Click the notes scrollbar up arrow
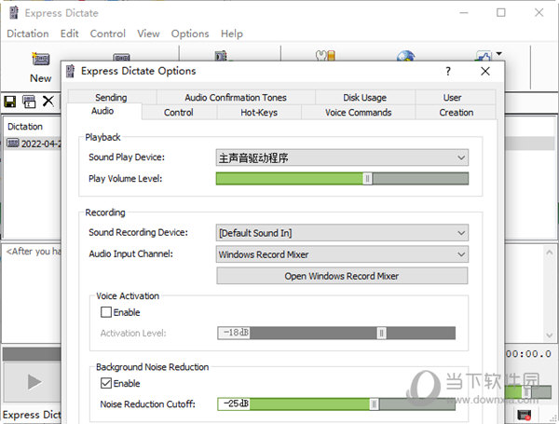This screenshot has height=424, width=559. click(550, 253)
